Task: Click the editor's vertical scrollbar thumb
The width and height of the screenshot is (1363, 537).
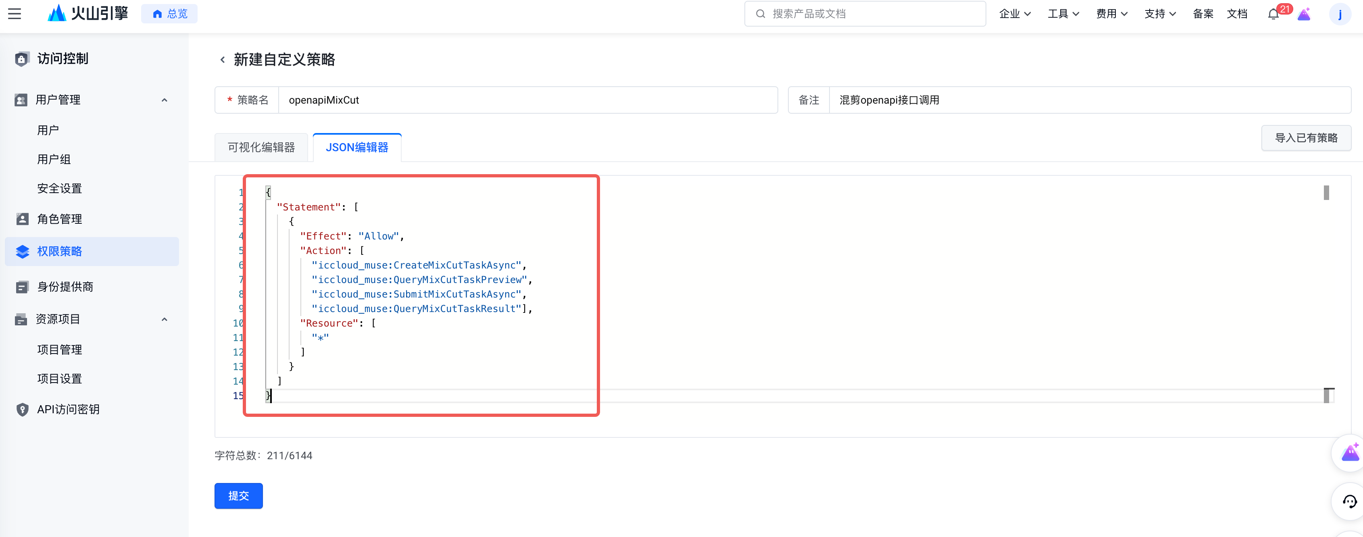Action: pyautogui.click(x=1326, y=193)
